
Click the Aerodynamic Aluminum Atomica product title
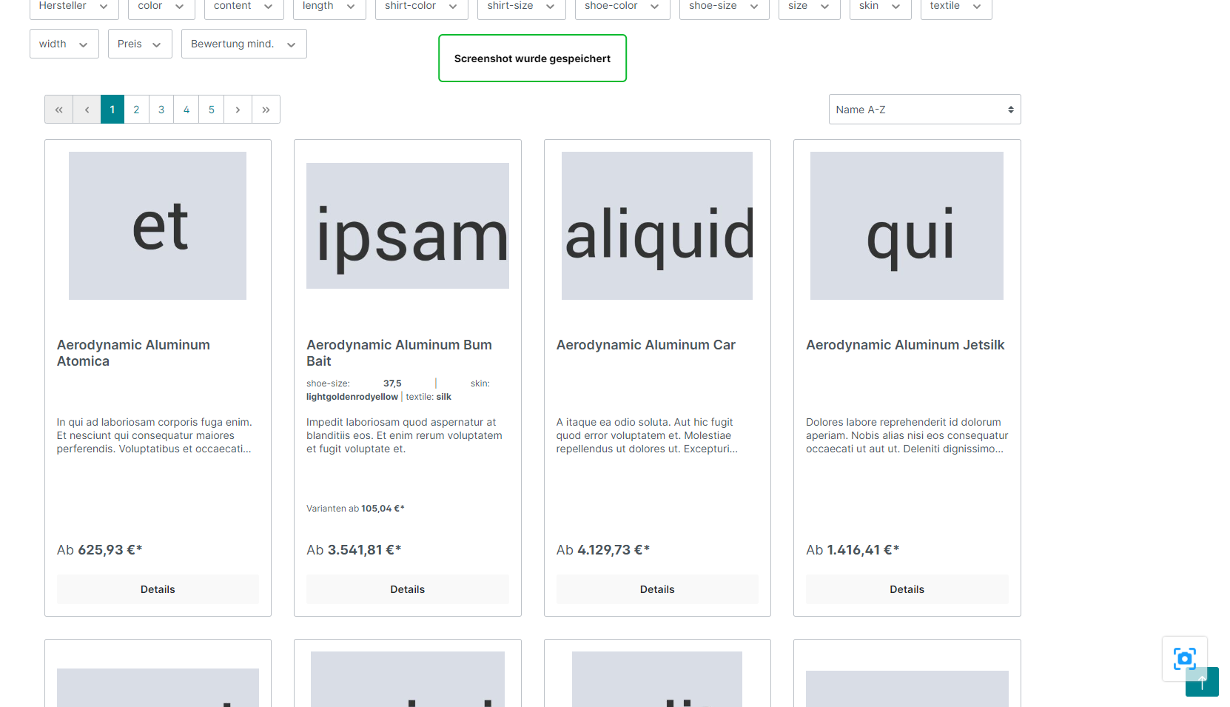click(133, 353)
